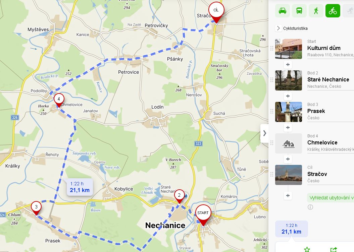Collapse the side panel with arrow tab

264,133
